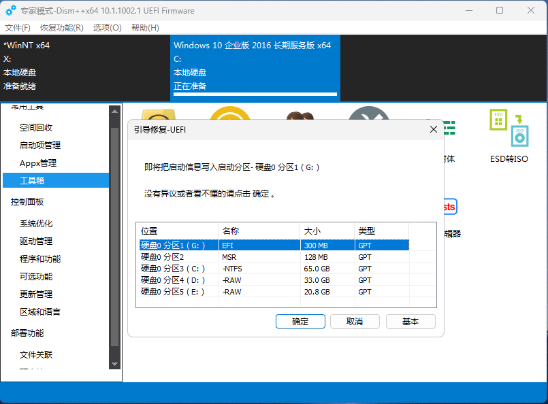The height and width of the screenshot is (404, 548).
Task: Close the 引导修复-UEFI dialog
Action: (434, 129)
